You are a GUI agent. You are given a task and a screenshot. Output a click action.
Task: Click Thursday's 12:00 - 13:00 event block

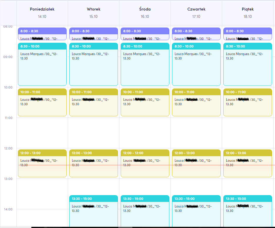click(196, 163)
